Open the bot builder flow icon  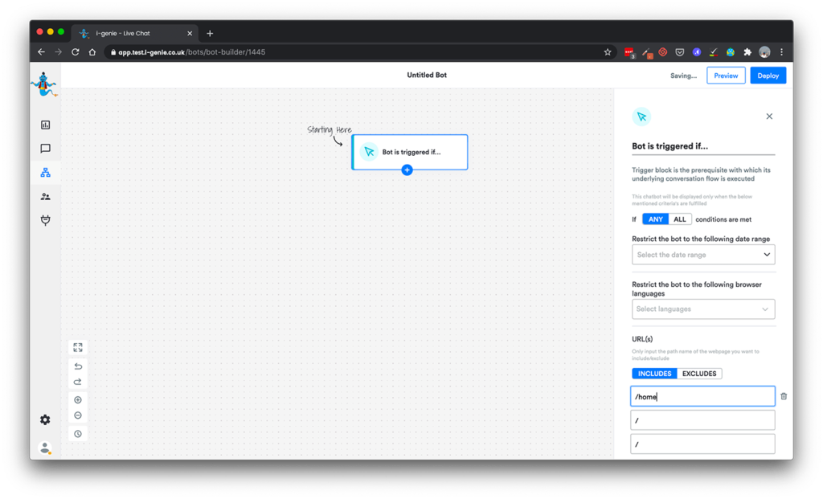[x=45, y=173]
